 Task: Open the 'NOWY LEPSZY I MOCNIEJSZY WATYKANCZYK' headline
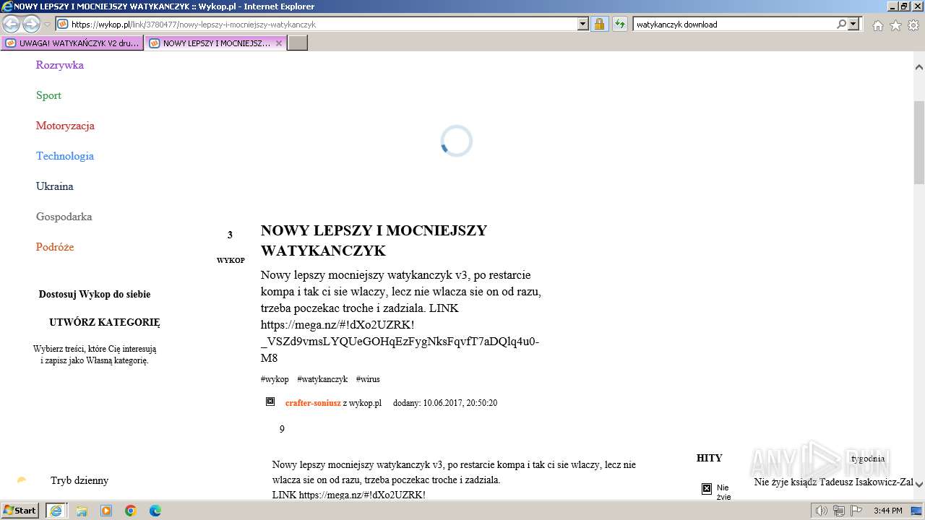coord(374,240)
